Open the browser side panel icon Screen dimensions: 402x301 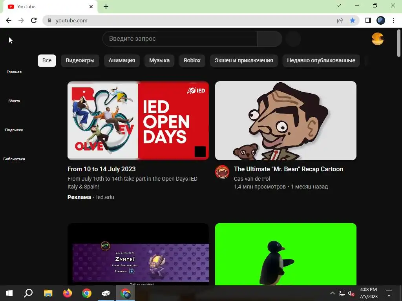[368, 20]
